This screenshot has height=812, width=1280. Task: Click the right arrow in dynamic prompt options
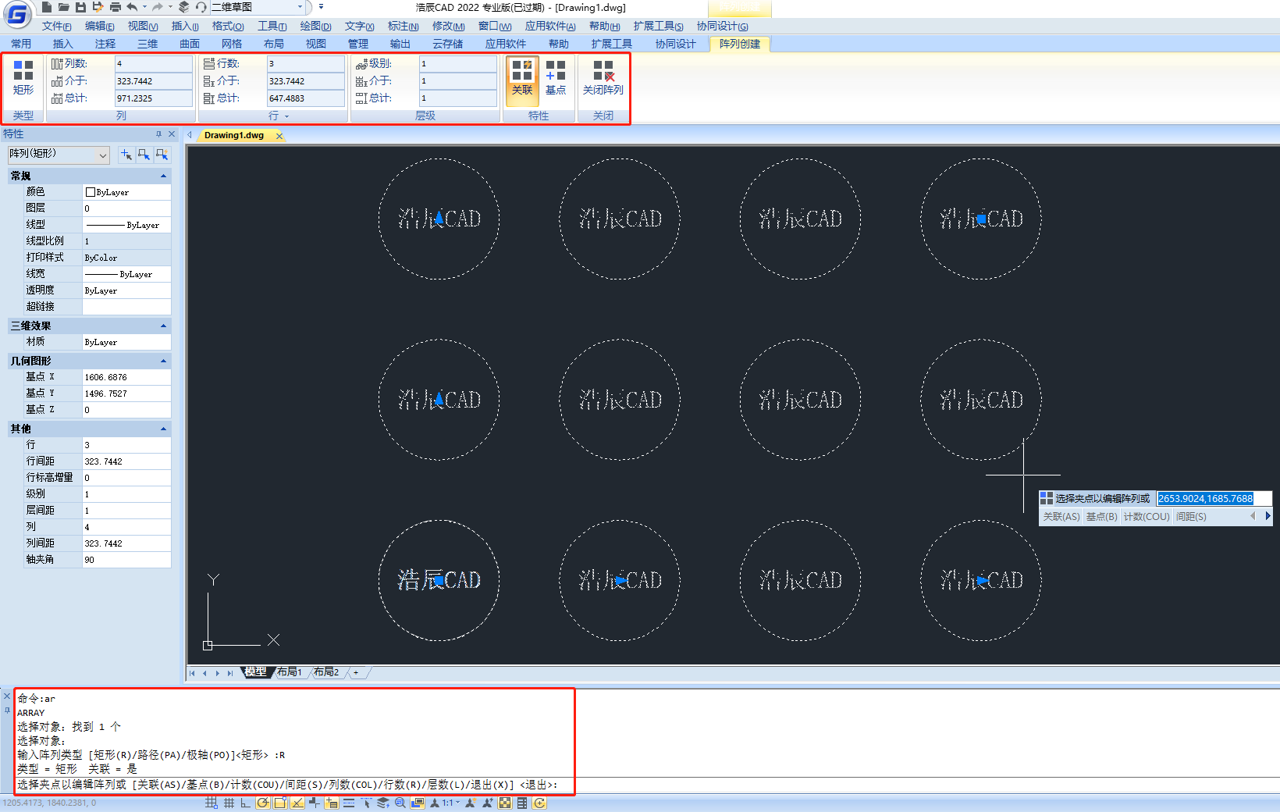pyautogui.click(x=1268, y=516)
